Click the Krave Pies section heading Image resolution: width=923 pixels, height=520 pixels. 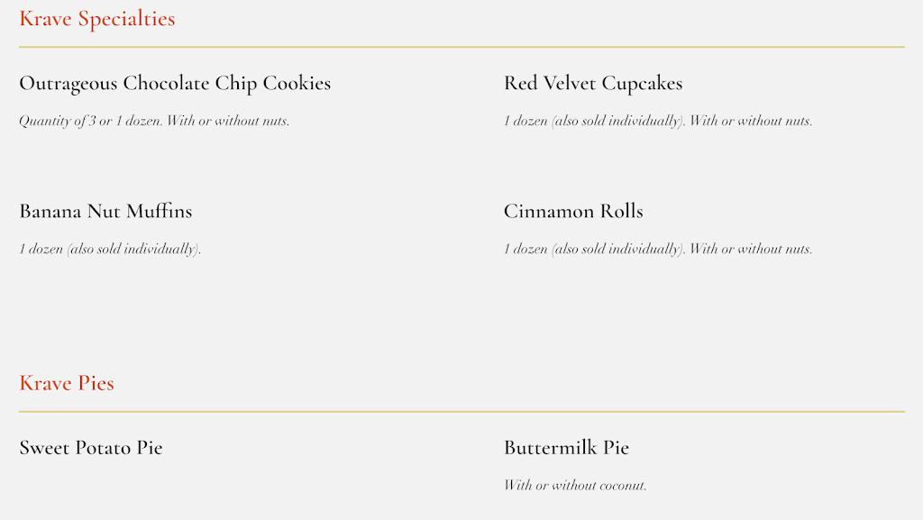point(66,383)
